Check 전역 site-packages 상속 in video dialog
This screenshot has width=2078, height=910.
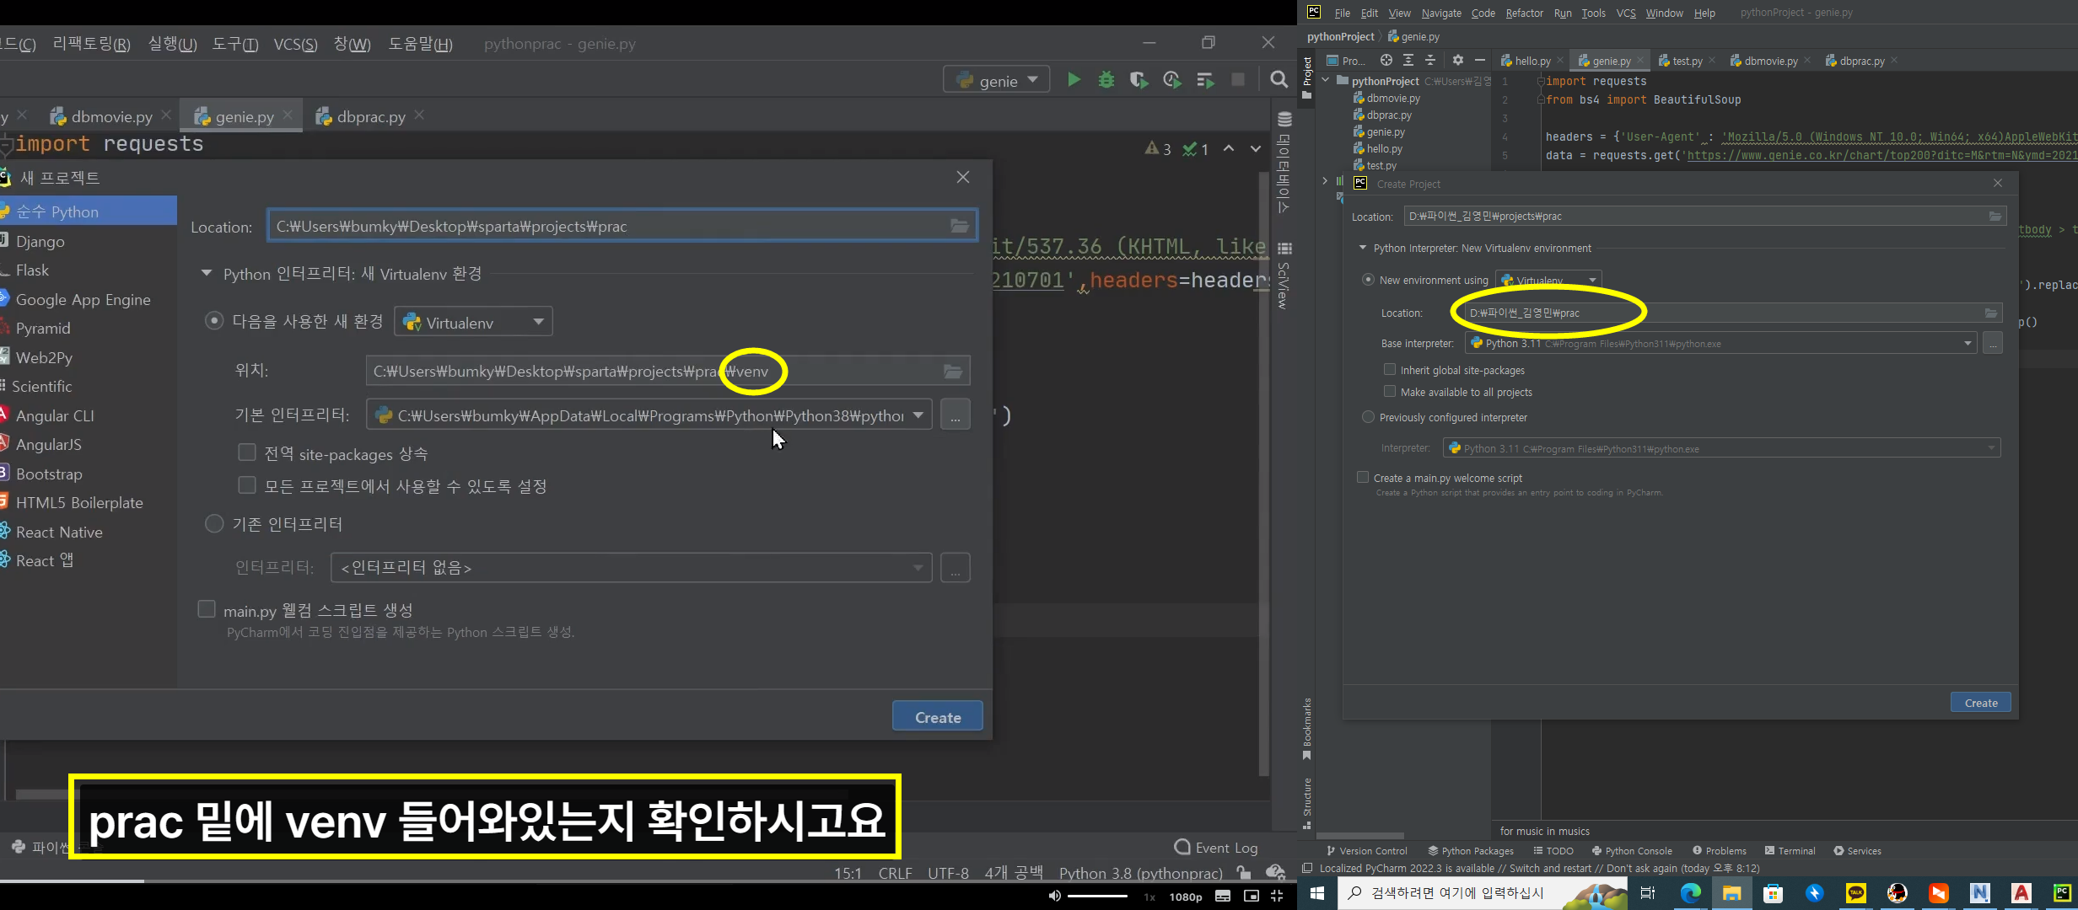[247, 452]
